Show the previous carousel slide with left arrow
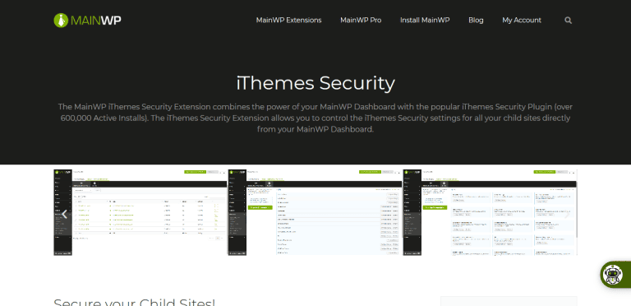Viewport: 631px width, 306px height. (64, 214)
